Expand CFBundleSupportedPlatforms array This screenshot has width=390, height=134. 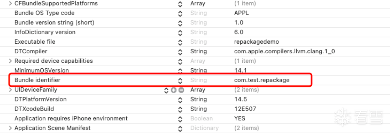point(10,4)
